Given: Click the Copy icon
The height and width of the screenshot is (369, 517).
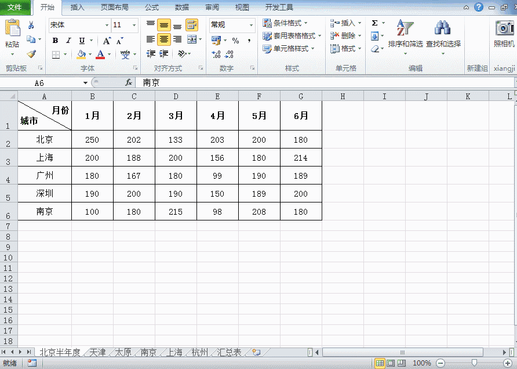Looking at the screenshot, I should coord(31,39).
